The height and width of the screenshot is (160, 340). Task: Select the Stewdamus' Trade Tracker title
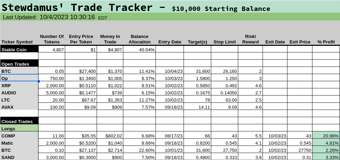[x=77, y=8]
